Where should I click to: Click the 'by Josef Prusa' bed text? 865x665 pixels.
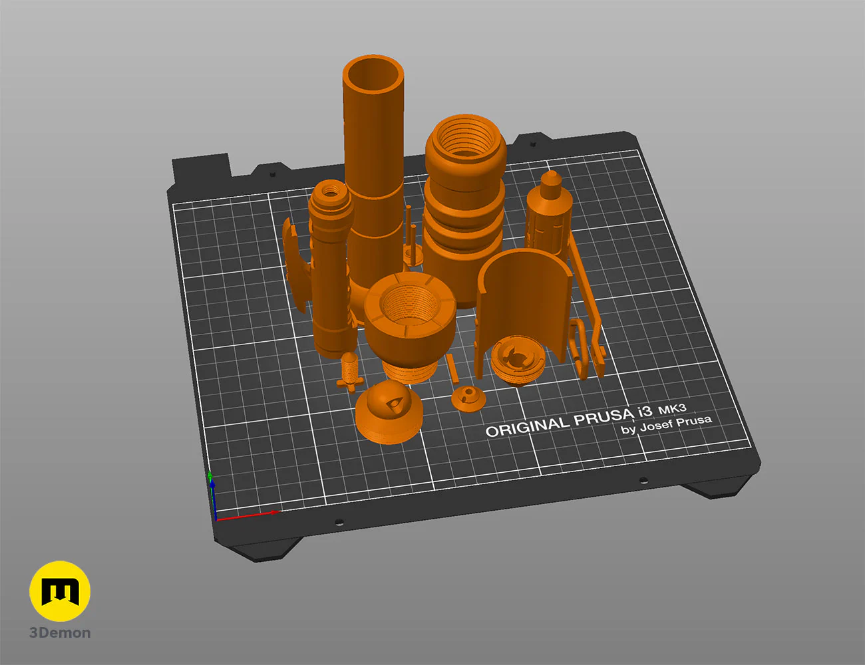click(x=666, y=424)
